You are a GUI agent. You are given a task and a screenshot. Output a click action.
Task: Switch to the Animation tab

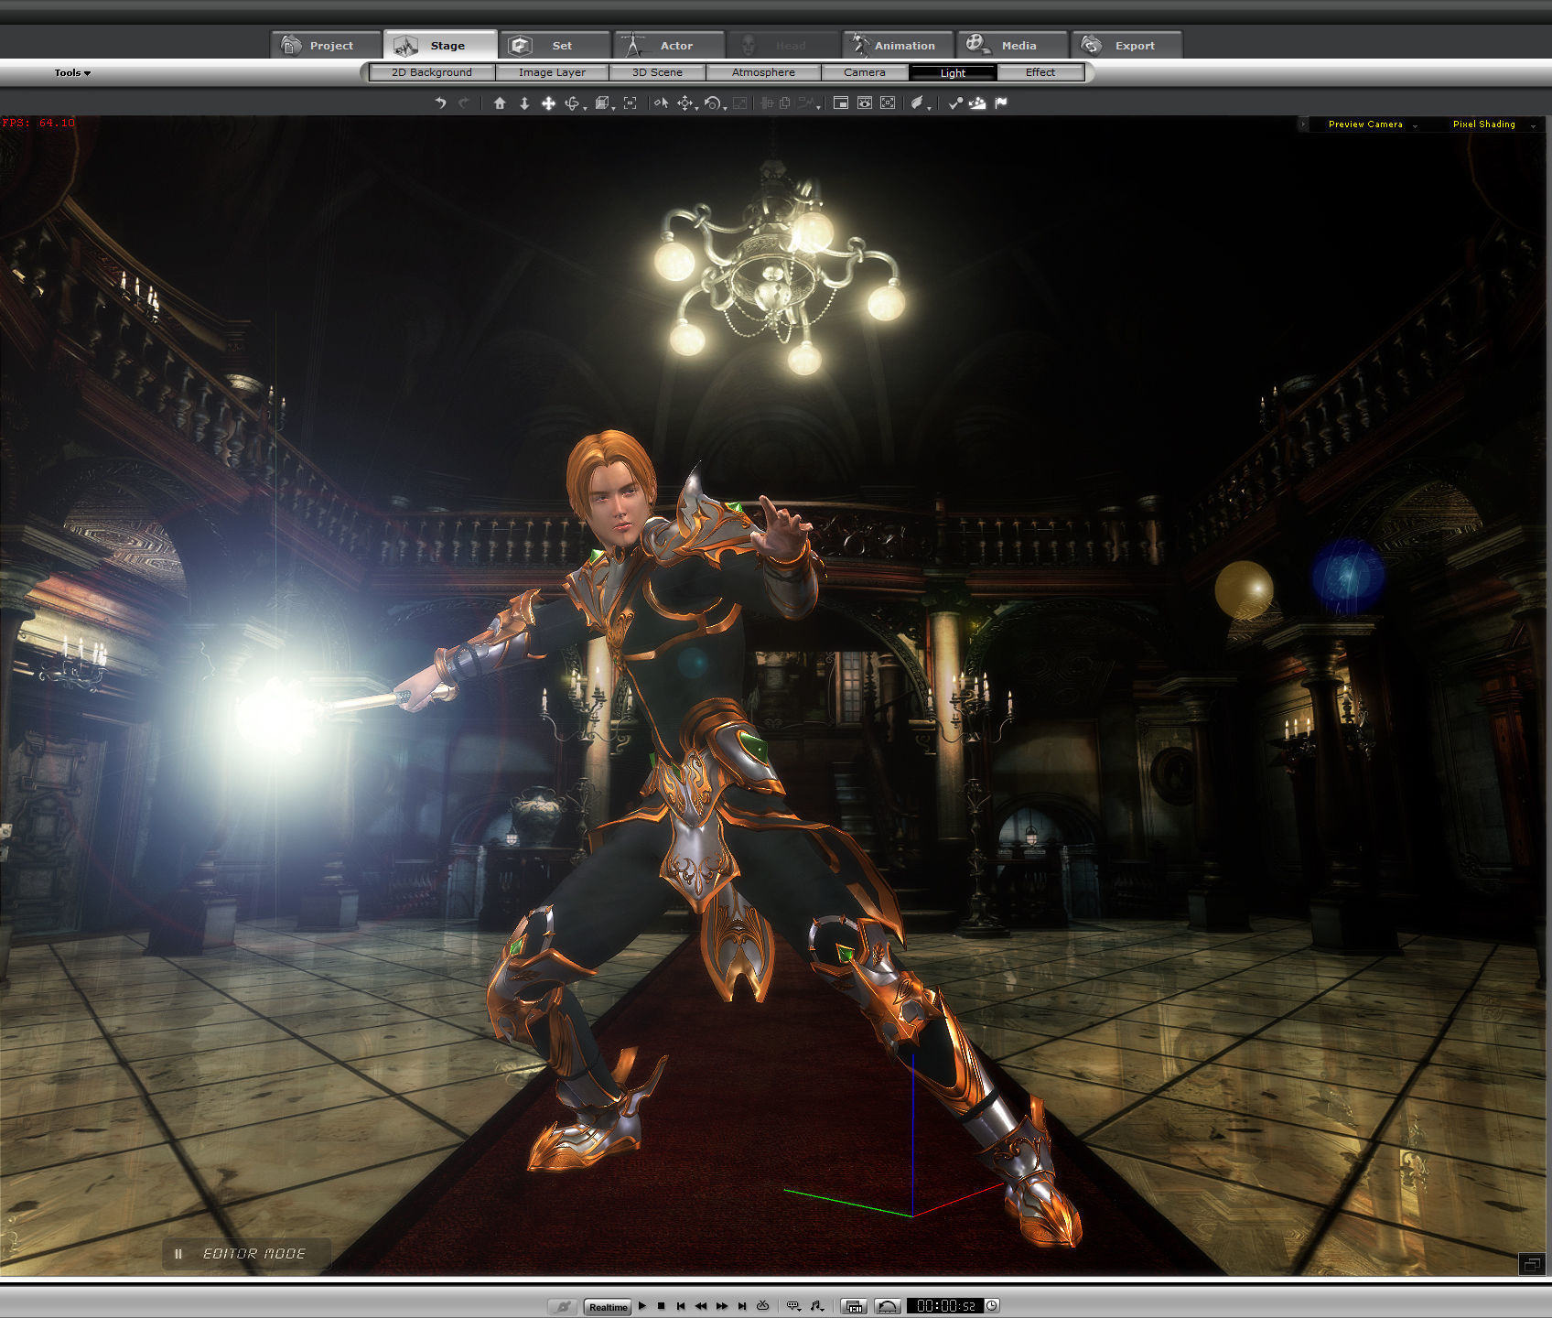[x=898, y=45]
